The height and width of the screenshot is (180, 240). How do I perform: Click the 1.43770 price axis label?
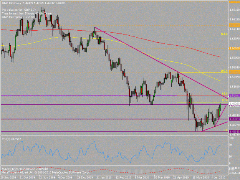(235, 125)
